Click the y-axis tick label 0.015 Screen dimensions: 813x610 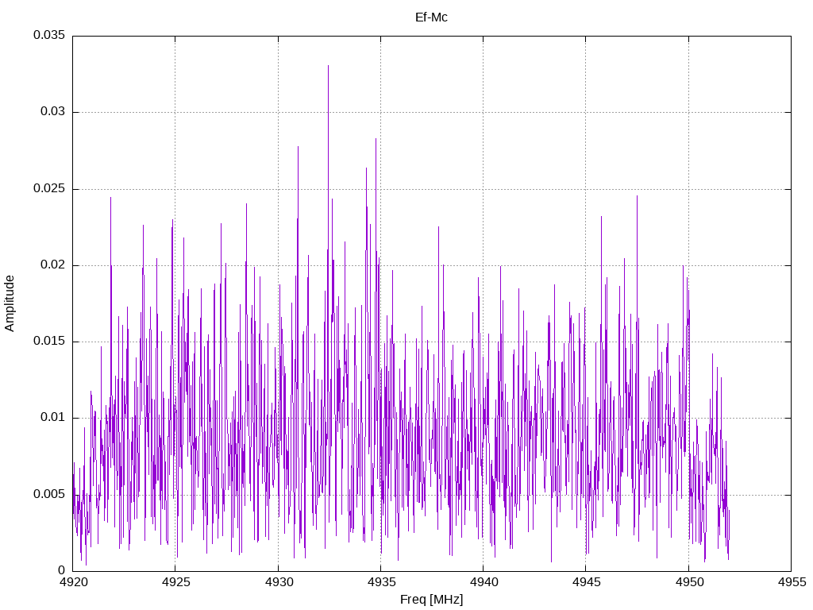click(49, 341)
